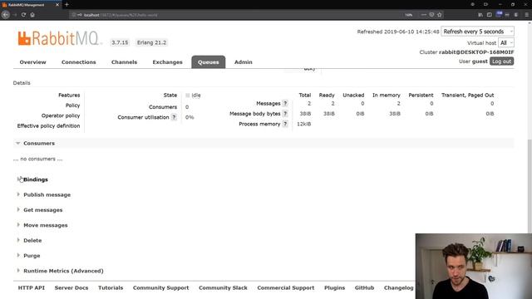532x299 pixels.
Task: Expand the Get messages section
Action: point(40,210)
